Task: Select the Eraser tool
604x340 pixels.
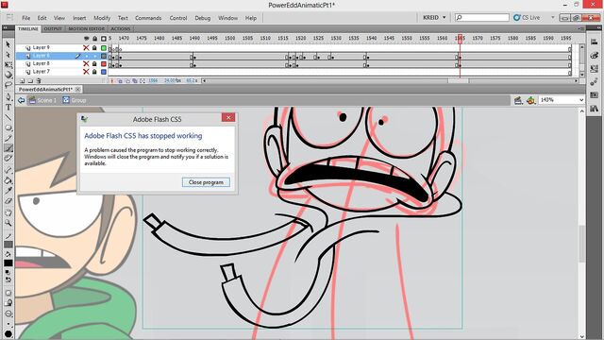Action: 8,200
